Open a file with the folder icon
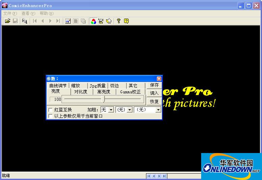The image size is (262, 180). 7,21
